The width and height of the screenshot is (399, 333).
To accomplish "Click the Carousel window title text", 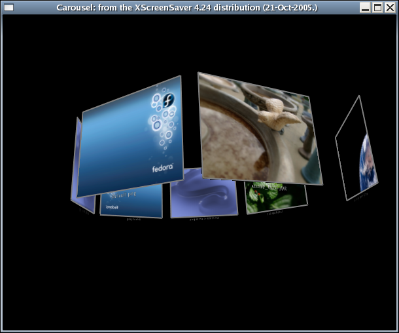I will [187, 8].
